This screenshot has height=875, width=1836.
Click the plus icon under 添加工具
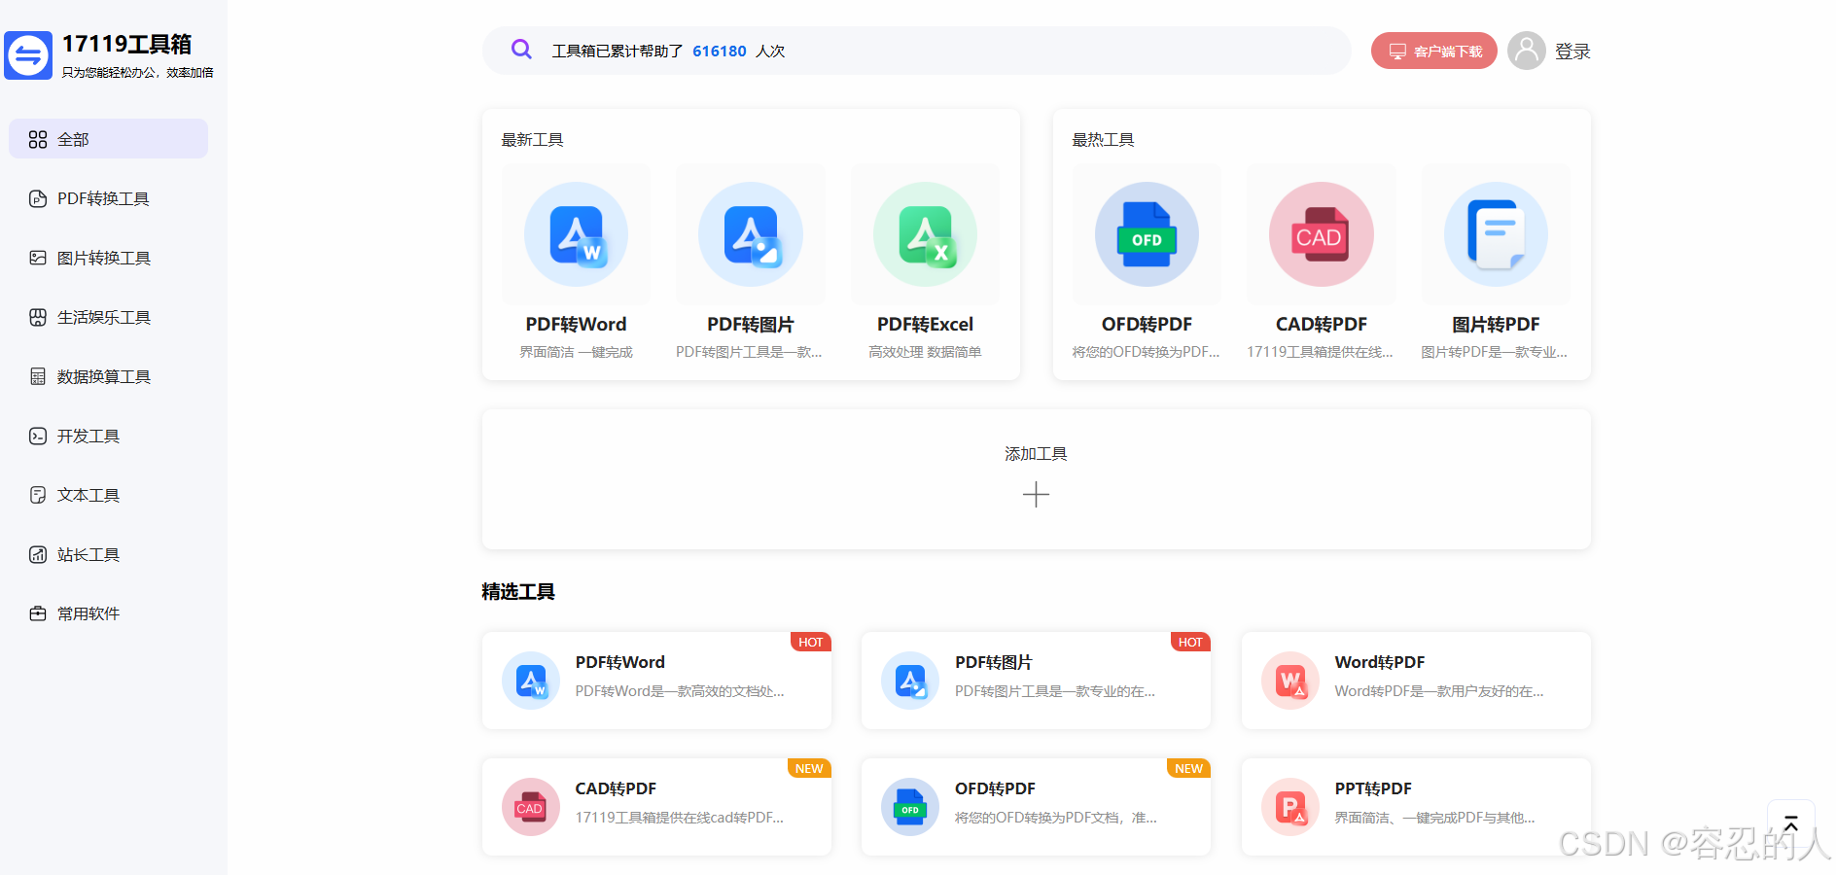pos(1036,495)
